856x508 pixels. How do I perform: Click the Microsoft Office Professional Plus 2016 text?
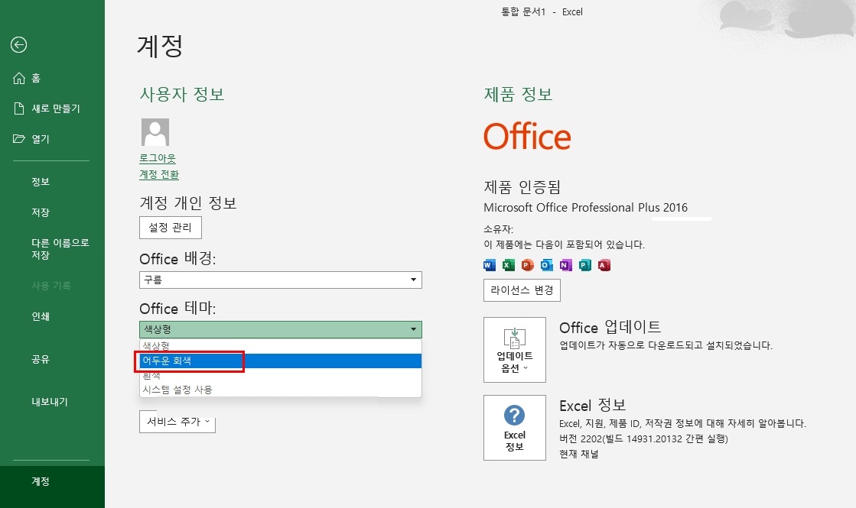pos(585,208)
